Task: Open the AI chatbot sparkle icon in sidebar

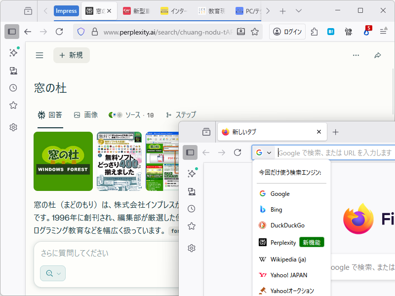Action: 13,52
